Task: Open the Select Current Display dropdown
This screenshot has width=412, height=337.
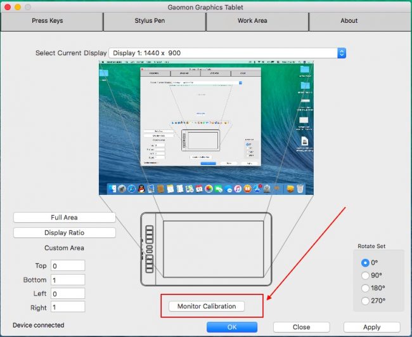Action: [227, 53]
